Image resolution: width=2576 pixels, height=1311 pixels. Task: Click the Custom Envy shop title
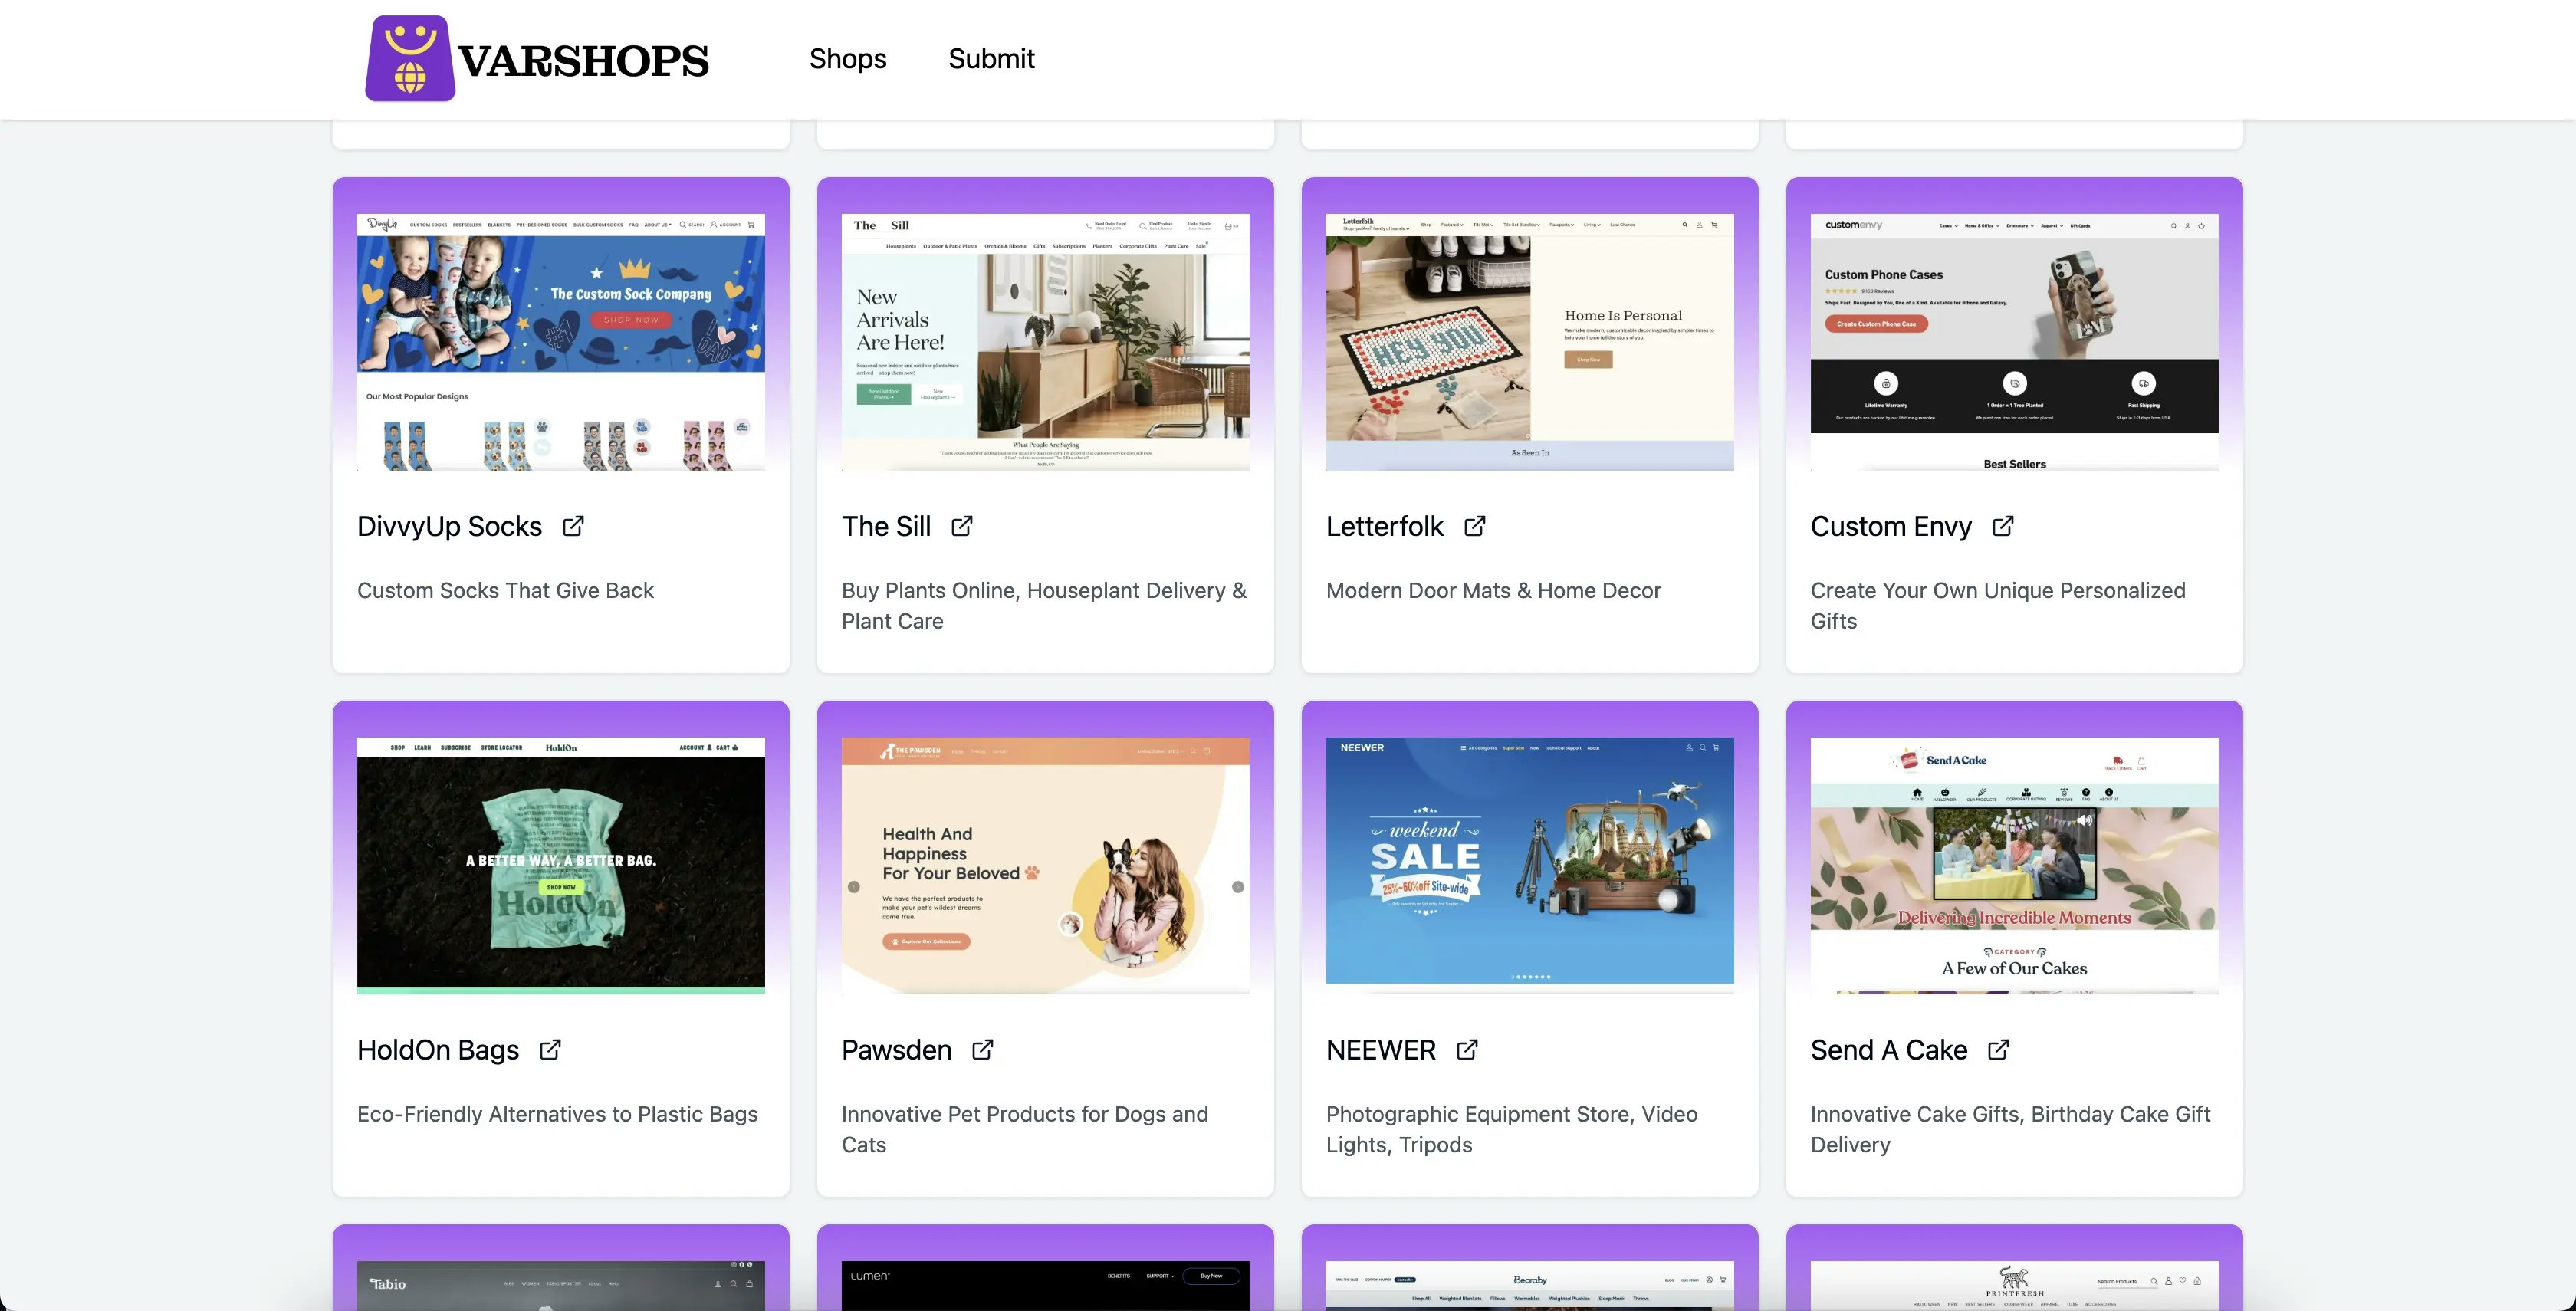point(1891,527)
